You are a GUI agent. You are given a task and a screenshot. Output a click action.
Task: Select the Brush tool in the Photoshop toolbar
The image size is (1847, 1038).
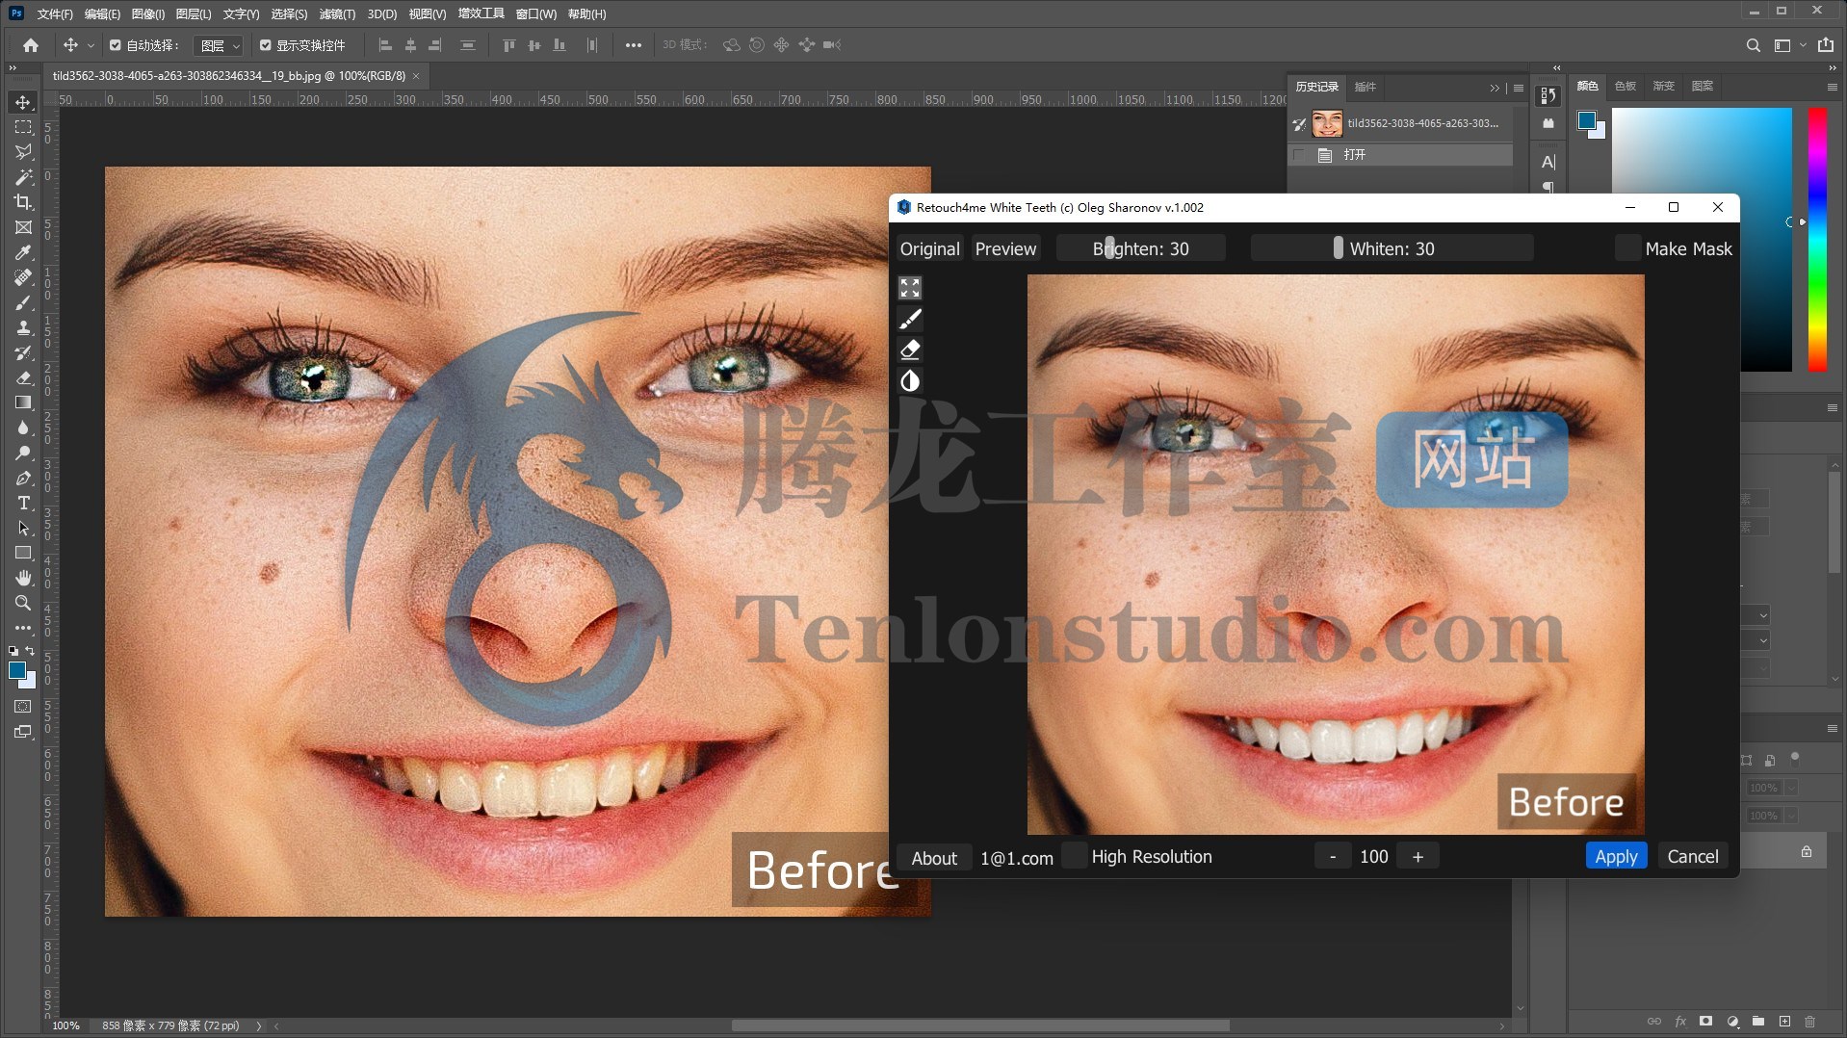pos(23,302)
